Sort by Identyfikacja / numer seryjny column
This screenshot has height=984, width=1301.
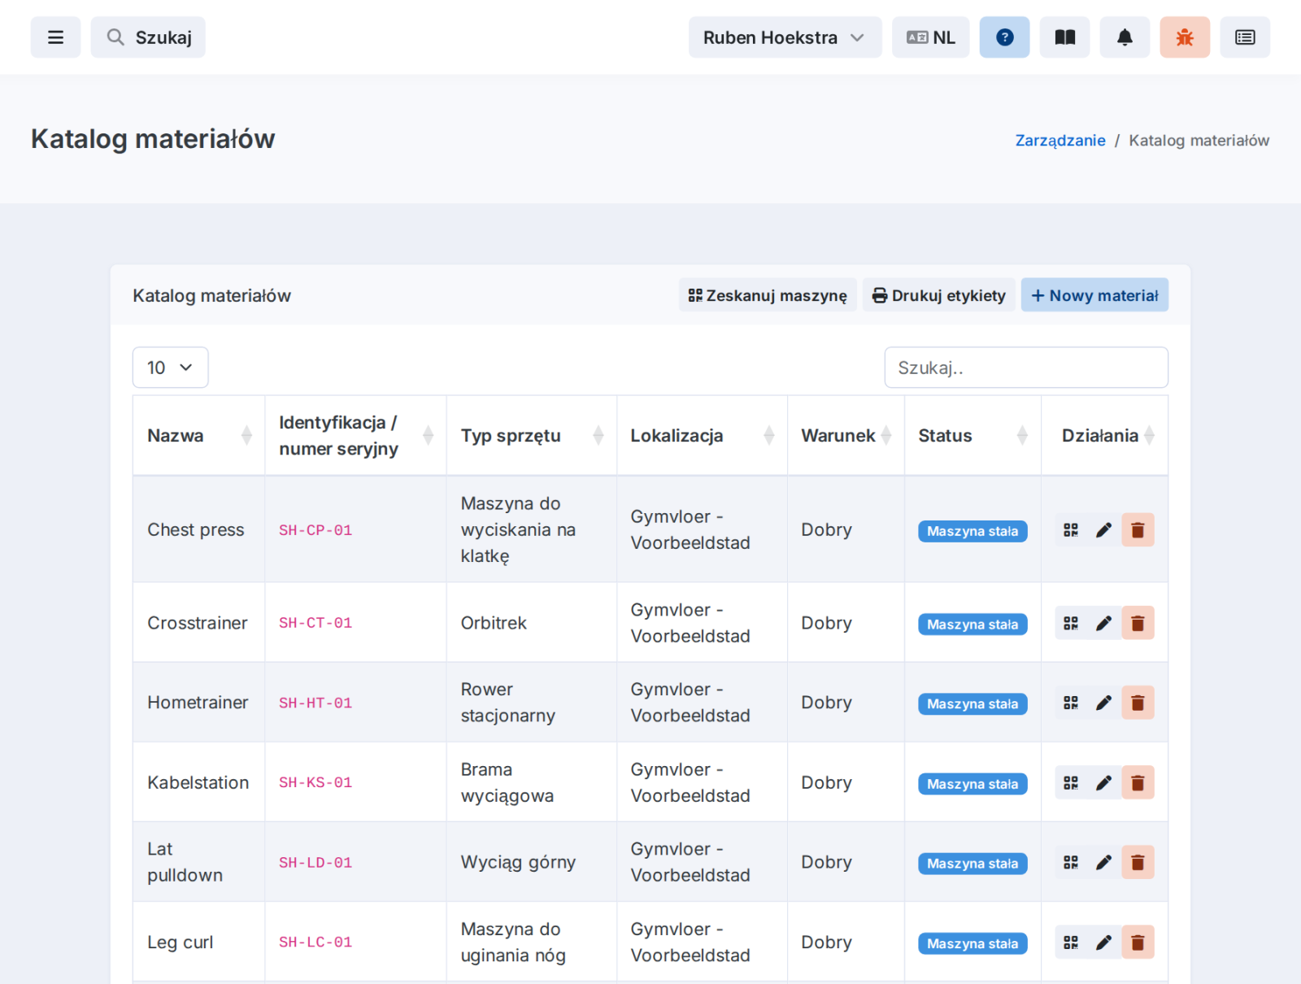pos(355,436)
